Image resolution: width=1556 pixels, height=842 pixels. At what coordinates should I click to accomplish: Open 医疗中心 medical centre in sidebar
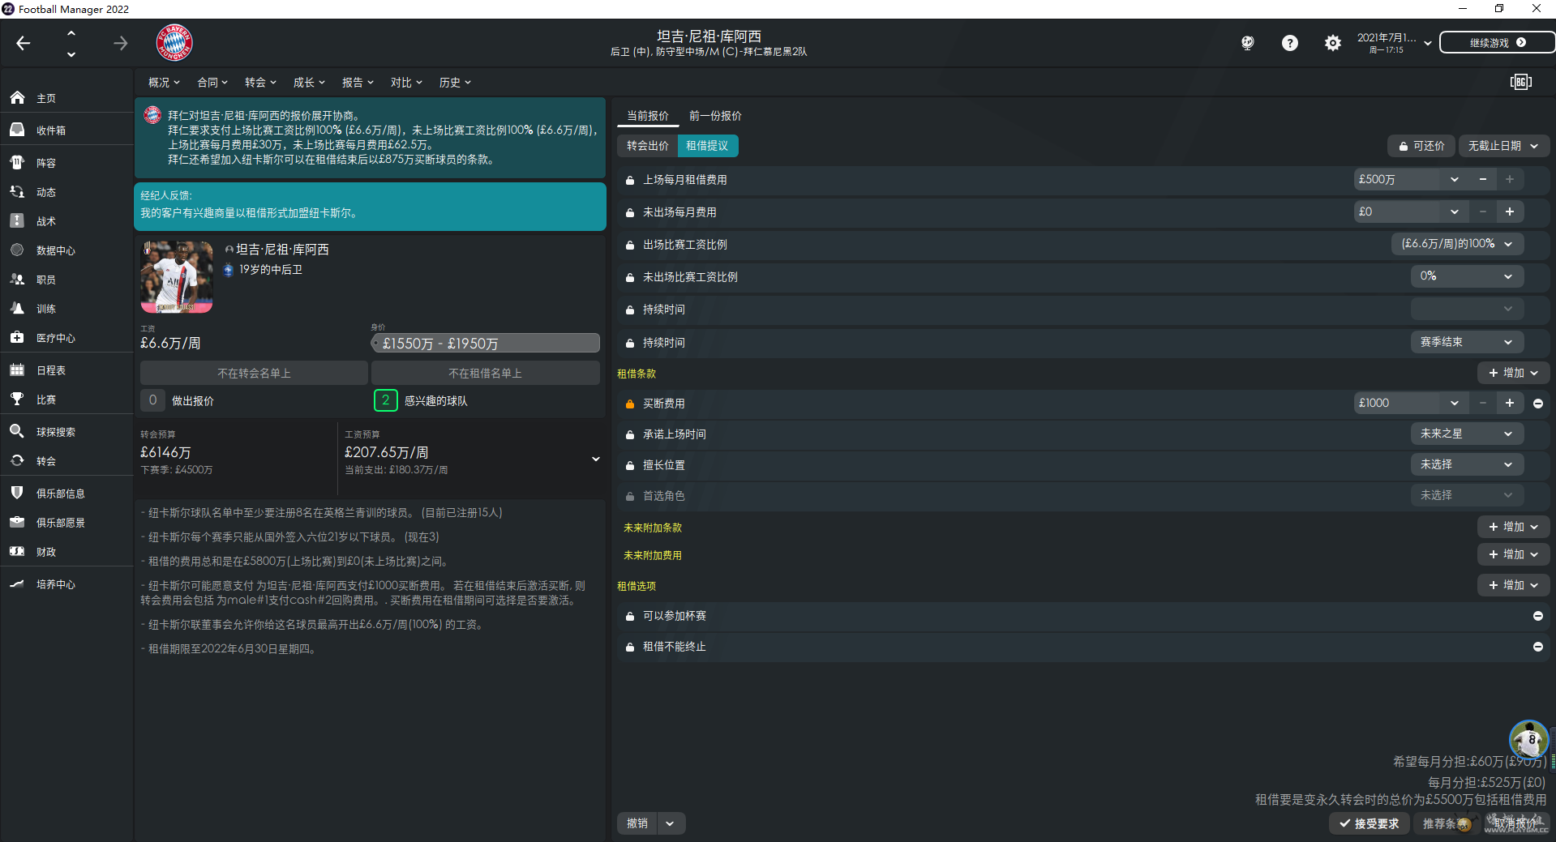coord(17,338)
